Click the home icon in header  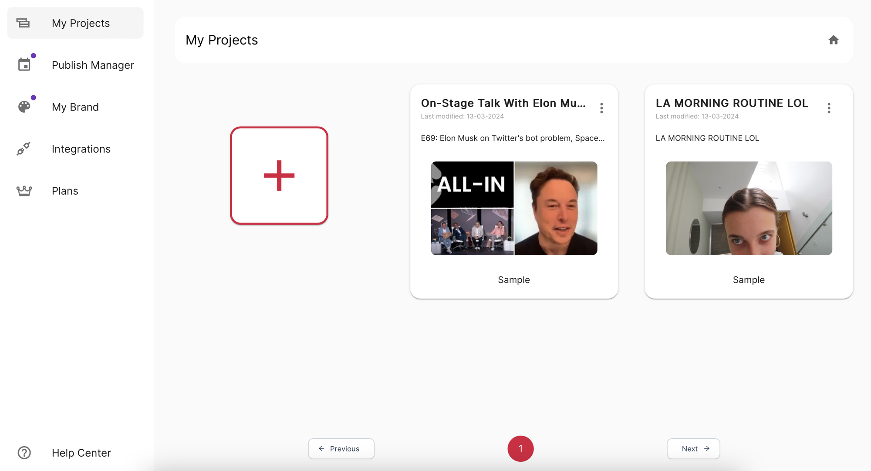(833, 40)
